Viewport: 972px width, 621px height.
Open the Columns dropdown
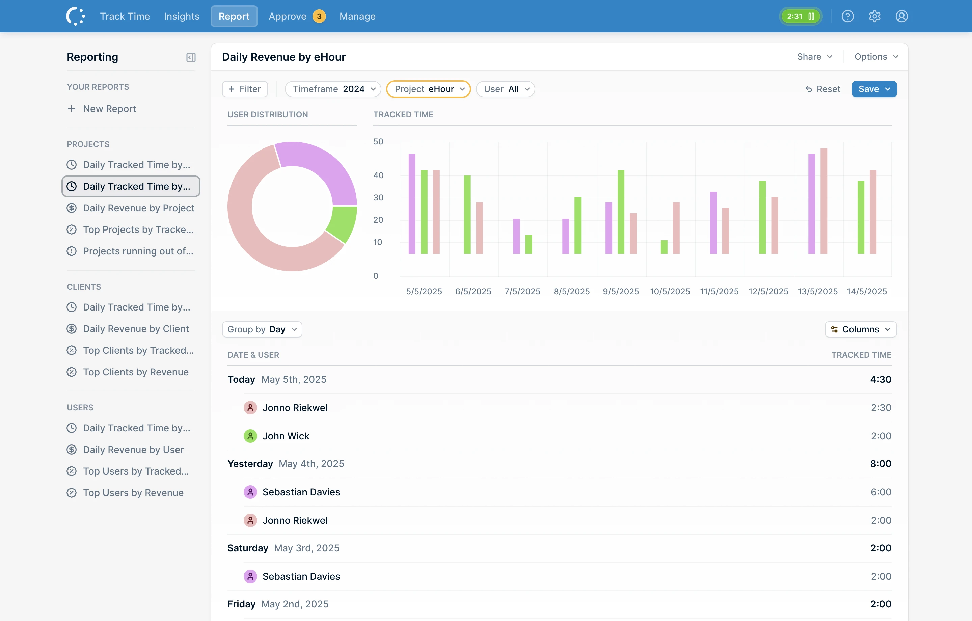tap(861, 329)
